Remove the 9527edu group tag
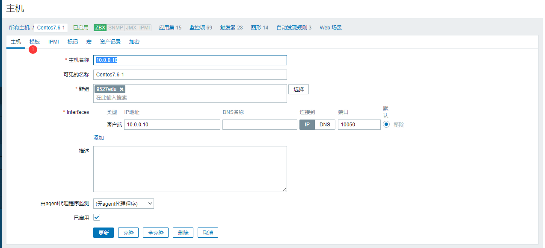 pyautogui.click(x=122, y=89)
